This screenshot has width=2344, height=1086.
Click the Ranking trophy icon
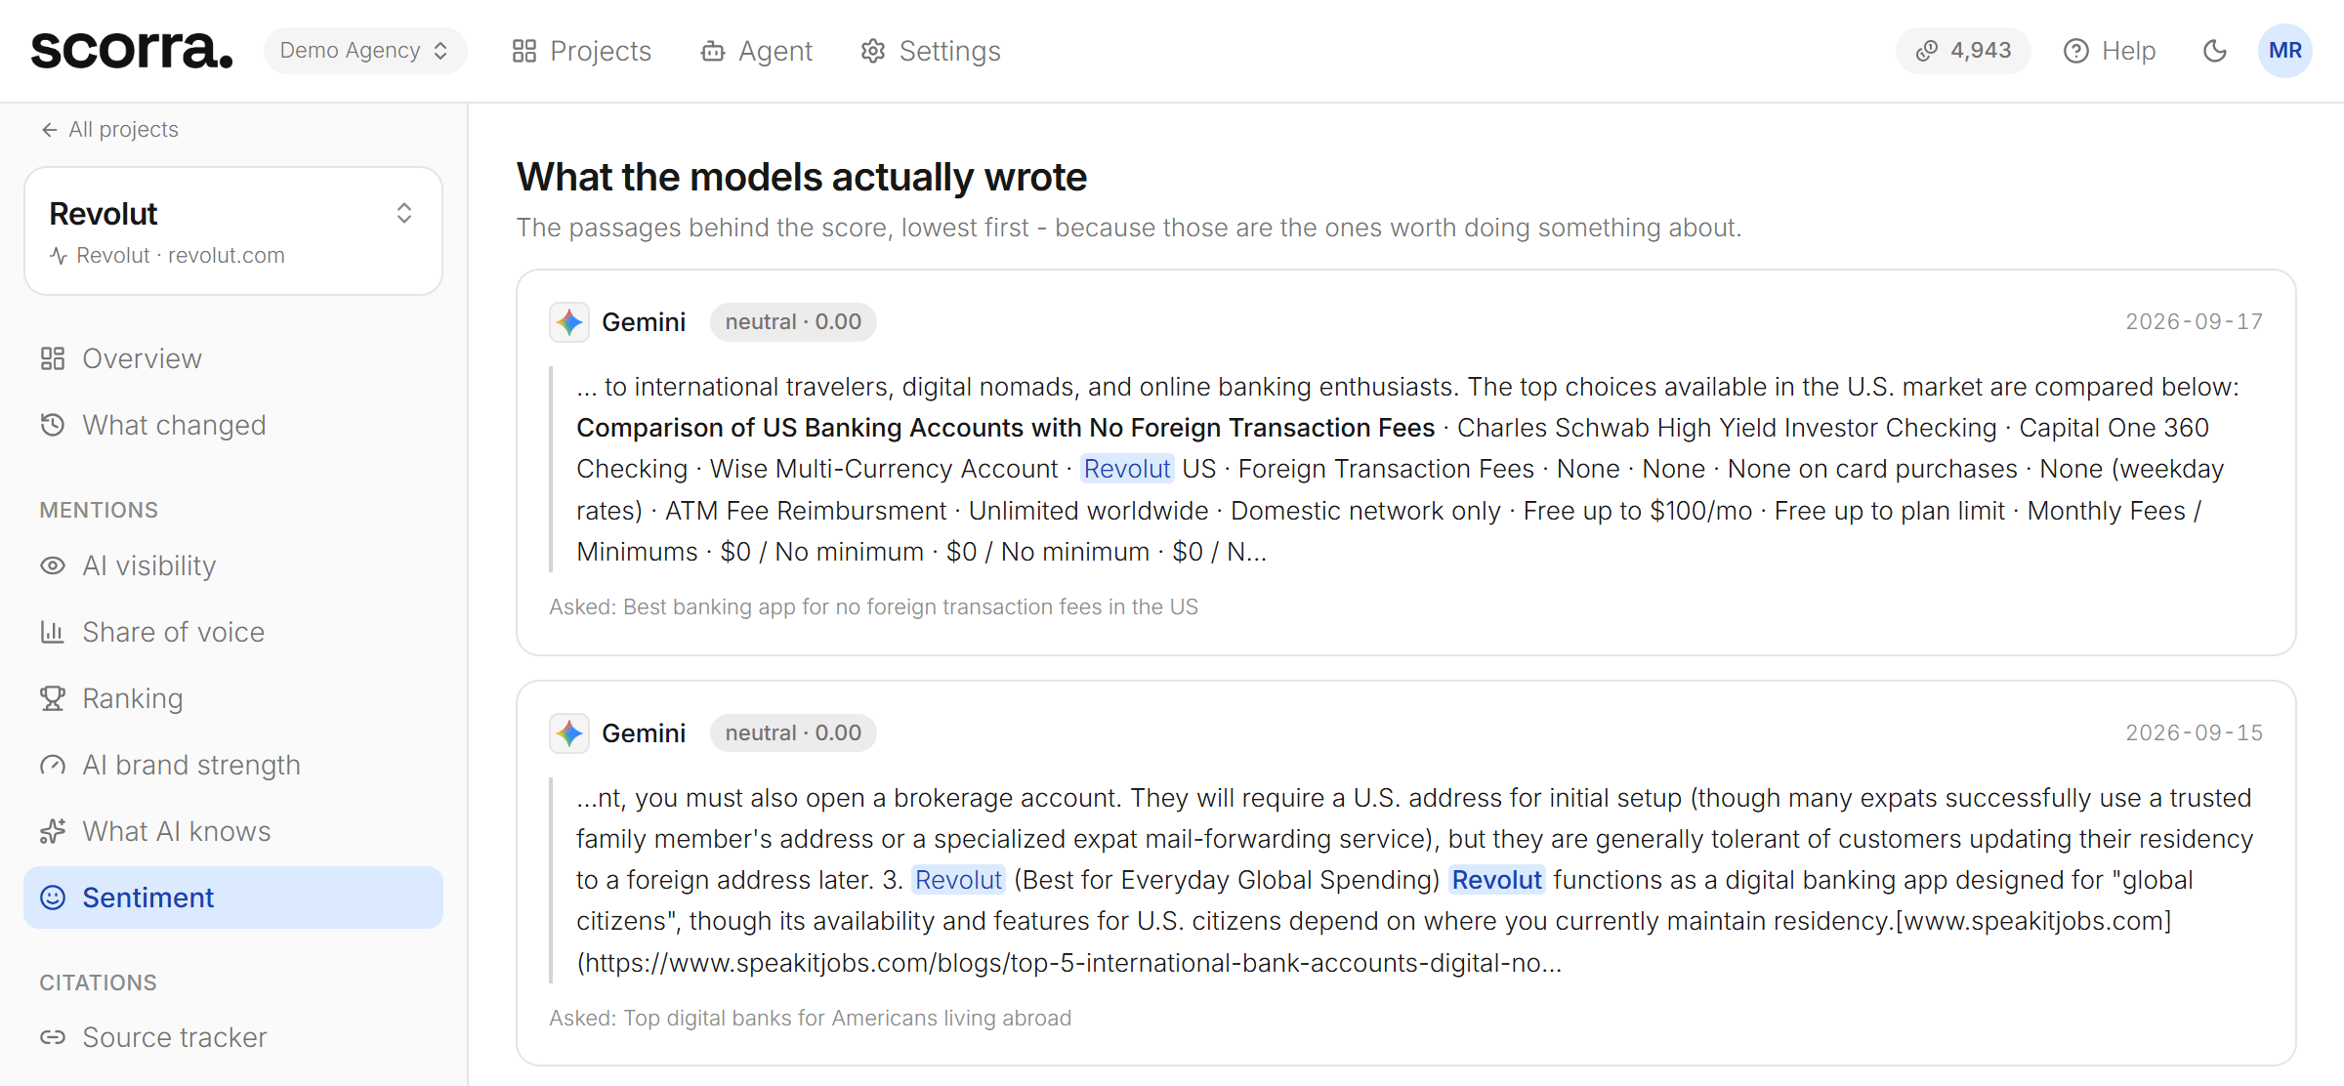[53, 698]
